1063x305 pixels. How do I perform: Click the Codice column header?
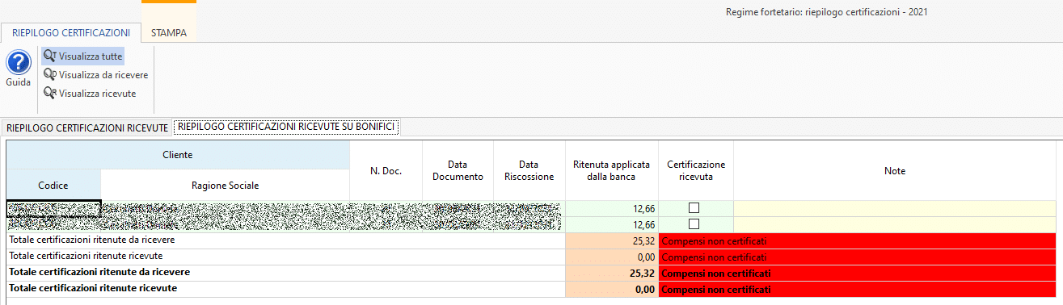(53, 185)
